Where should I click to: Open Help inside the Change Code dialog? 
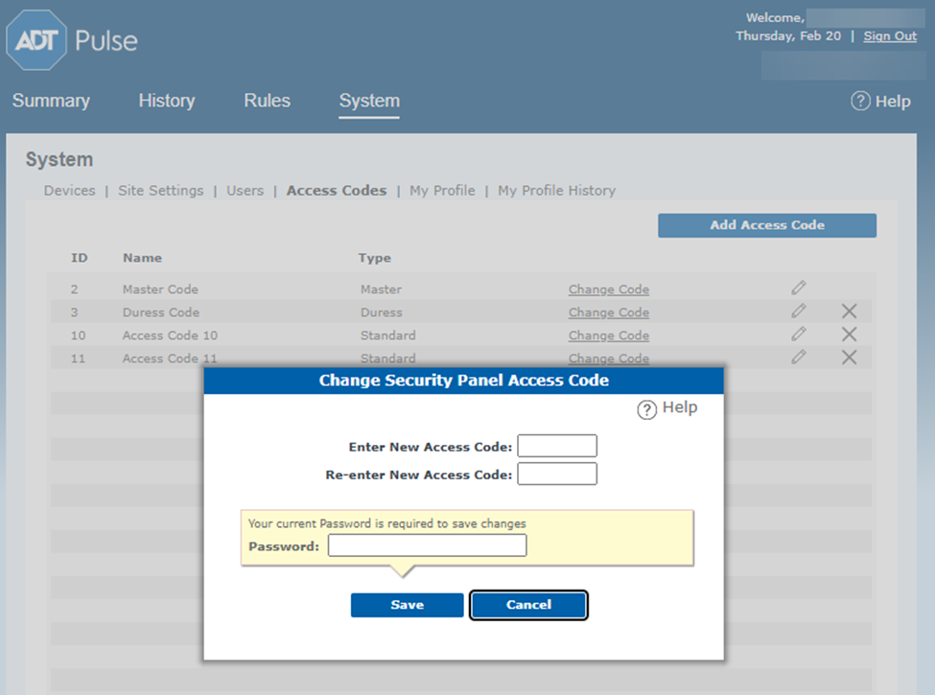click(x=667, y=408)
